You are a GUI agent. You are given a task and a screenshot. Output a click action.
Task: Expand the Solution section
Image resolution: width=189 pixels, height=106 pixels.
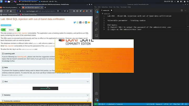pos(45,95)
